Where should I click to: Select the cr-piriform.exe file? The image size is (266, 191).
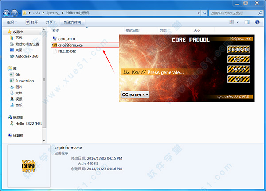pos(85,45)
